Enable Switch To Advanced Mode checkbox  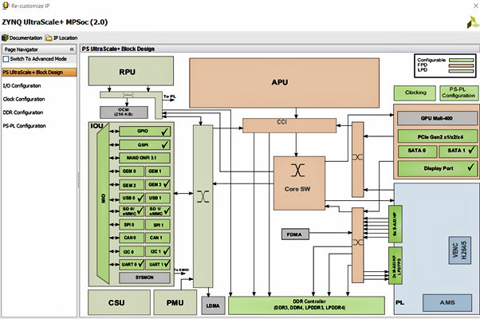click(x=6, y=60)
